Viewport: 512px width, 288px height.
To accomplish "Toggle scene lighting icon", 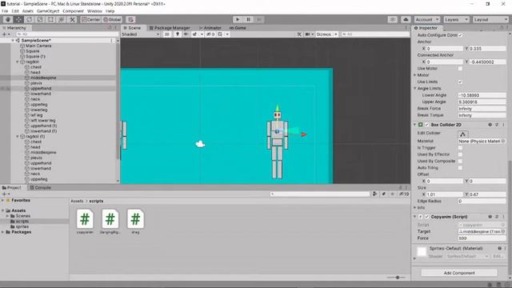I will click(178, 34).
